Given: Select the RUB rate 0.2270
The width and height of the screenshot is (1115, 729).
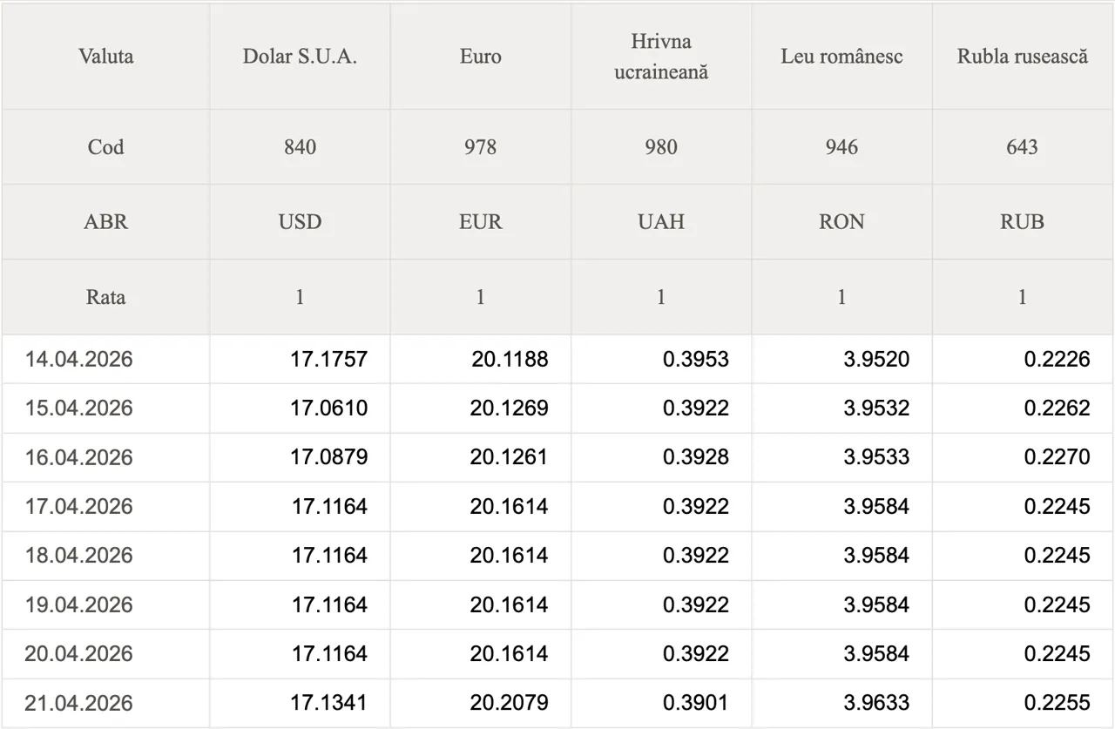Looking at the screenshot, I should (x=1057, y=457).
